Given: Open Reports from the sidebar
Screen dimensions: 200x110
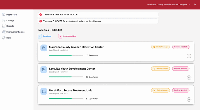Looking at the screenshot, I should [10, 26].
